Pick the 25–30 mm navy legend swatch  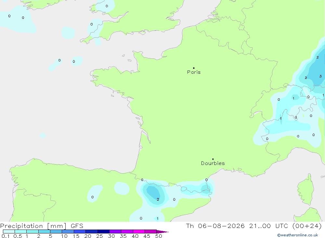pos(103,232)
